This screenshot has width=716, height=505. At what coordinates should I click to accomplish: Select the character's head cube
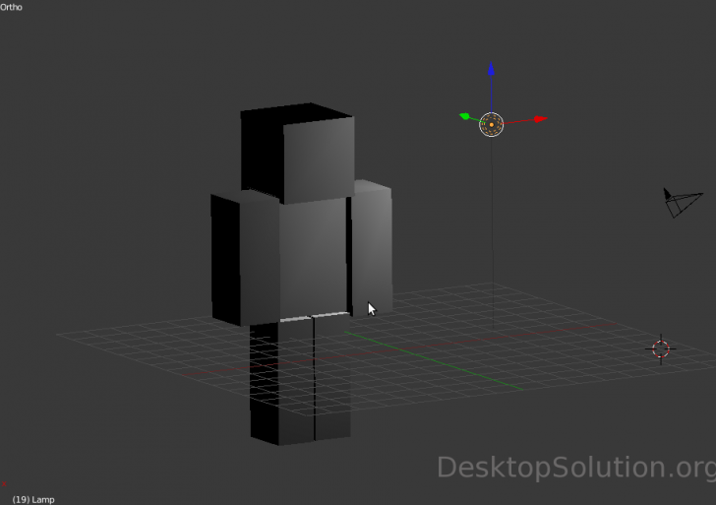point(297,154)
